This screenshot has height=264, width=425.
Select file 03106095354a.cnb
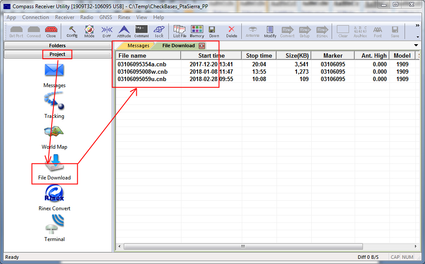(x=142, y=65)
